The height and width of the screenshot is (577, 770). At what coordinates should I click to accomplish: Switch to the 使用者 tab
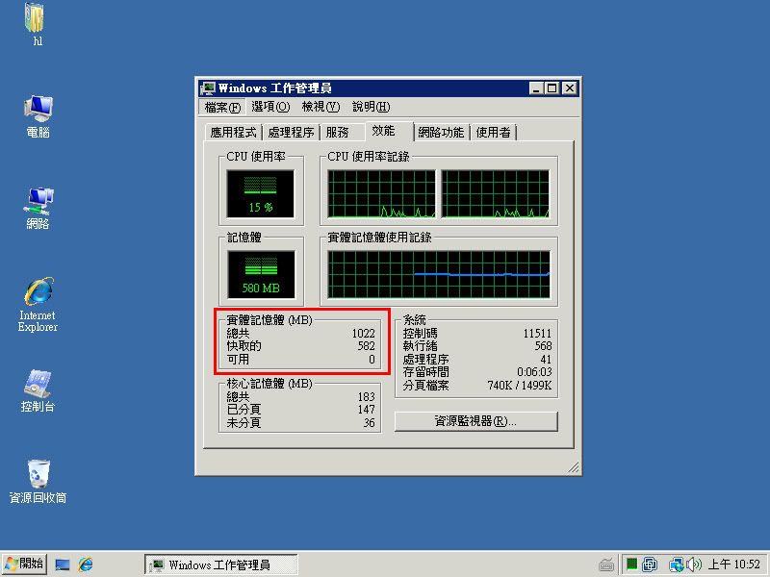pyautogui.click(x=494, y=133)
